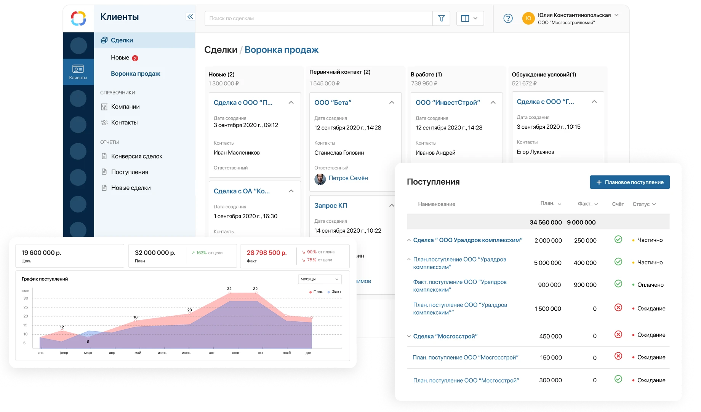Open the Поступления report icon

pyautogui.click(x=104, y=172)
